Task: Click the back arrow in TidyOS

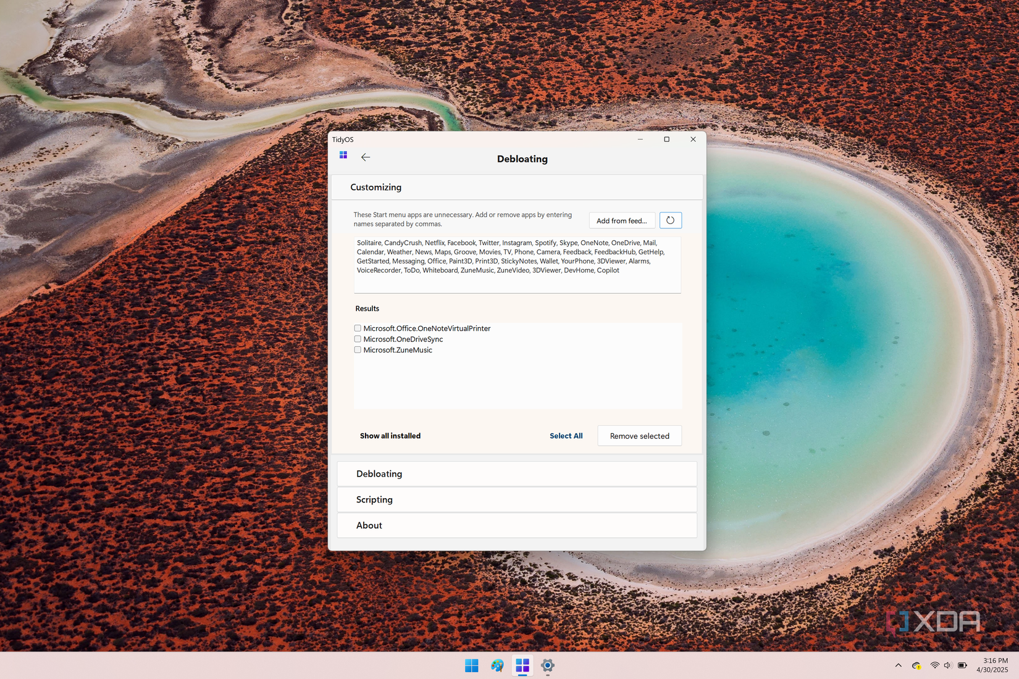Action: [x=366, y=157]
